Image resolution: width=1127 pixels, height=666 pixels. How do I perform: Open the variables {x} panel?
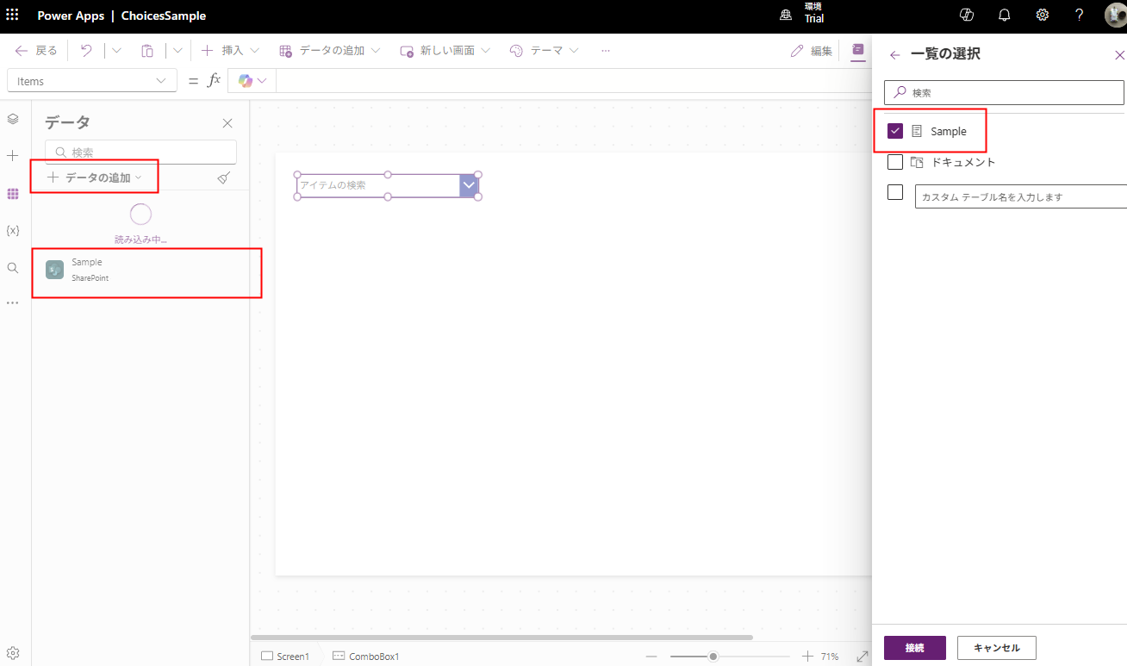click(12, 230)
